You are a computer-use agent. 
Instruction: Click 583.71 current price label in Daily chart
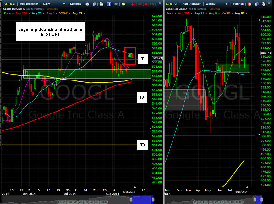[157, 58]
